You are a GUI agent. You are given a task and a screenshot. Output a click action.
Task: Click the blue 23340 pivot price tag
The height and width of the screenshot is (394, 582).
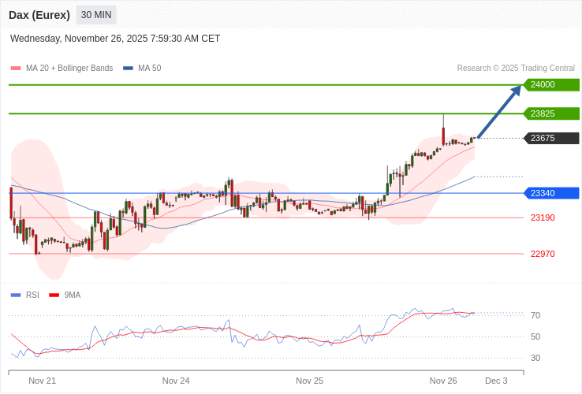(551, 193)
